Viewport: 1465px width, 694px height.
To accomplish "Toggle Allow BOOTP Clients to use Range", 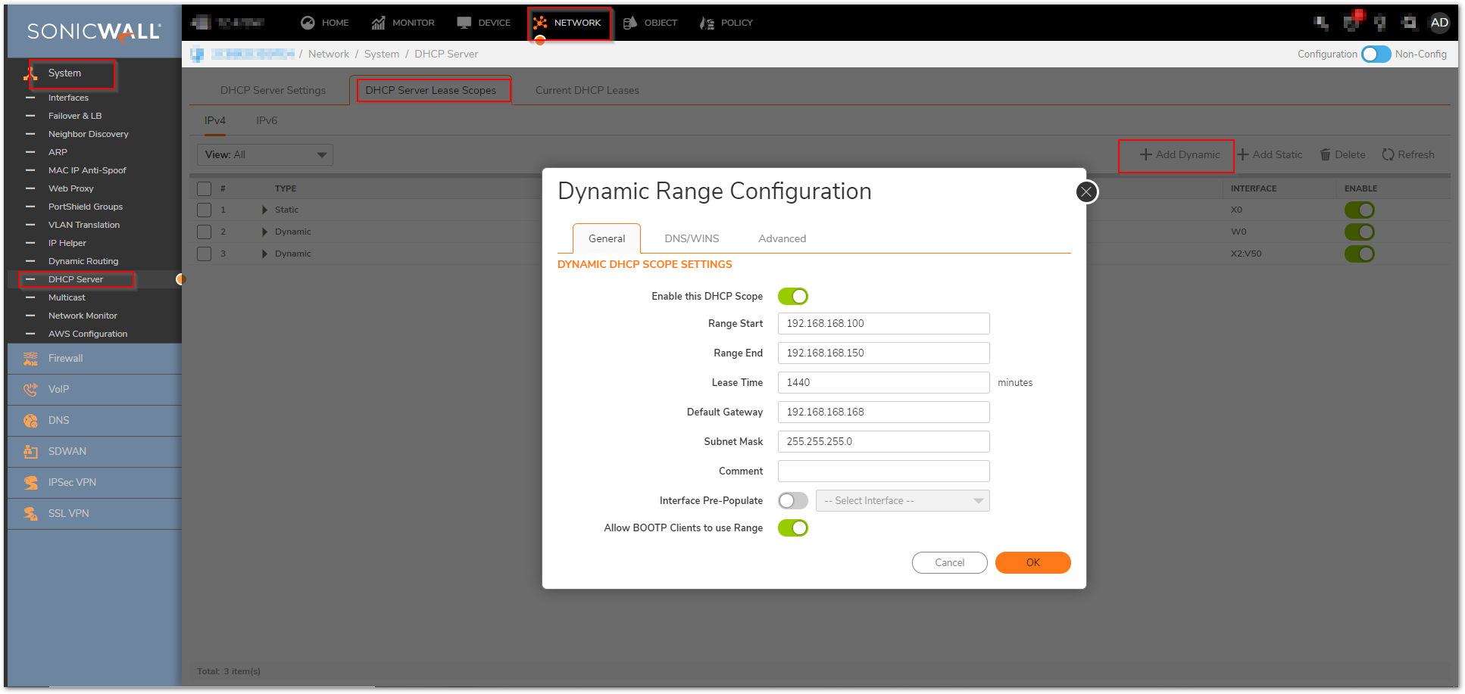I will coord(792,528).
